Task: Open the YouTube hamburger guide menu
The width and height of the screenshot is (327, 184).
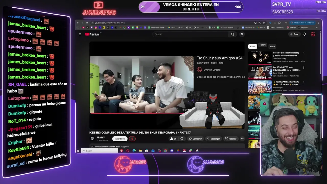Action: (x=80, y=34)
